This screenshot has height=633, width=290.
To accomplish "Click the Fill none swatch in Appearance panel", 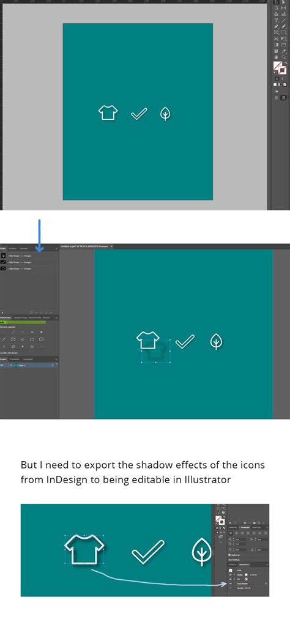I will pos(246,579).
